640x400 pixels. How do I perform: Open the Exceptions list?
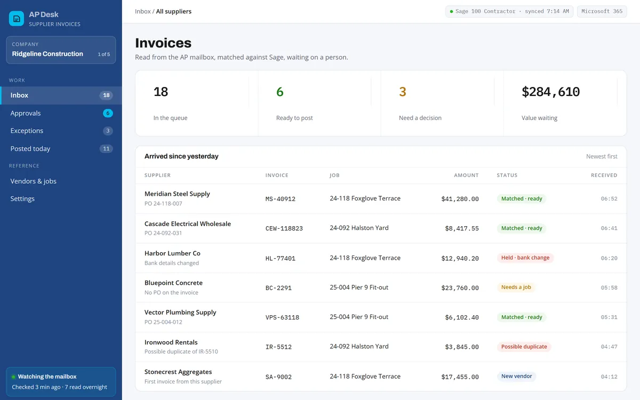(61, 131)
